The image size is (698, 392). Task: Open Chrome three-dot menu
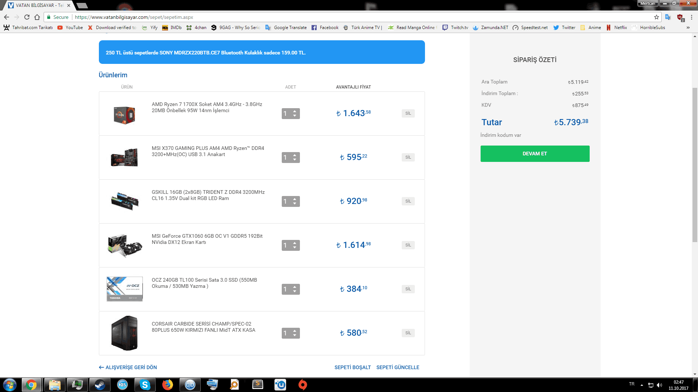coord(691,17)
